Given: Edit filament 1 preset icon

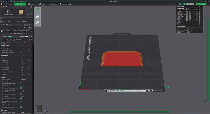Looking at the screenshot, I should pyautogui.click(x=15, y=31).
